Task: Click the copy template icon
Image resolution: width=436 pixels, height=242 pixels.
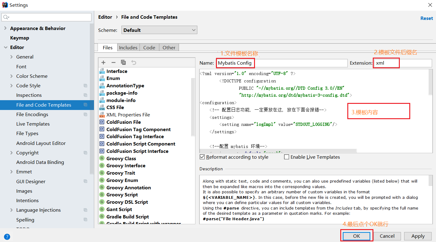Action: 123,62
